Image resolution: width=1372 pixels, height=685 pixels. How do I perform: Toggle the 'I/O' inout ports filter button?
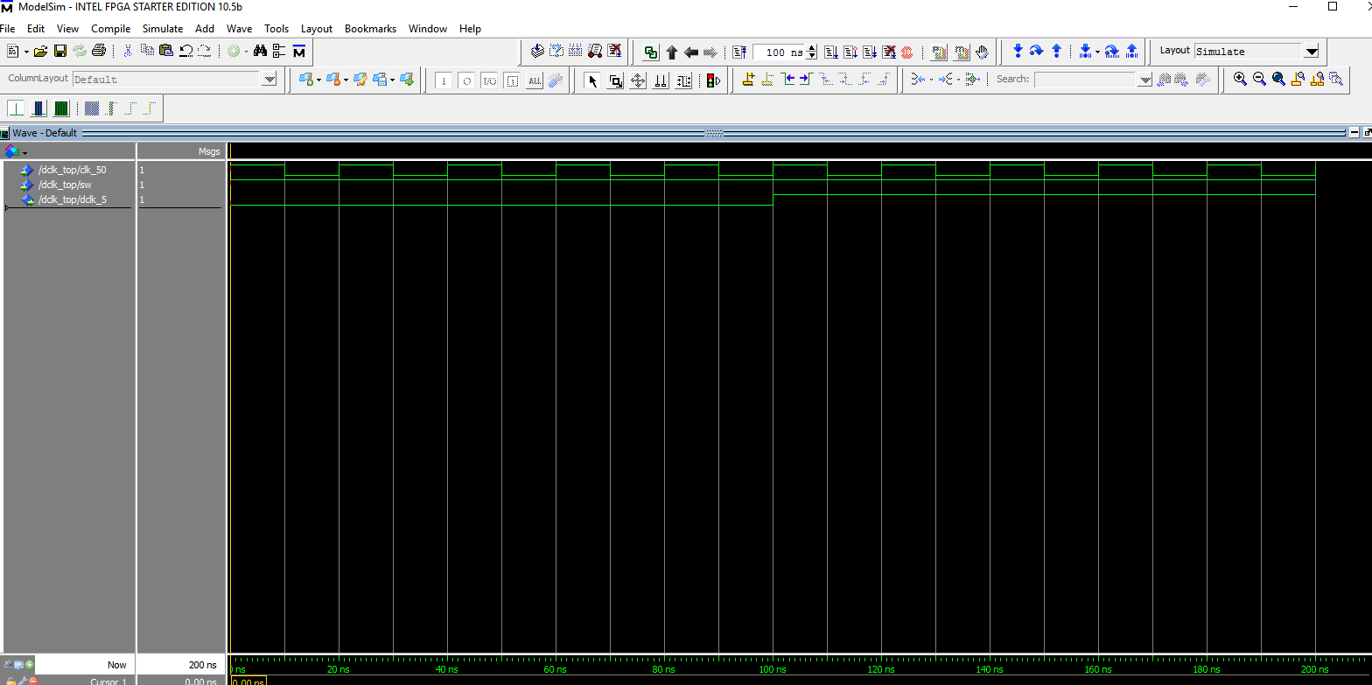[x=489, y=81]
